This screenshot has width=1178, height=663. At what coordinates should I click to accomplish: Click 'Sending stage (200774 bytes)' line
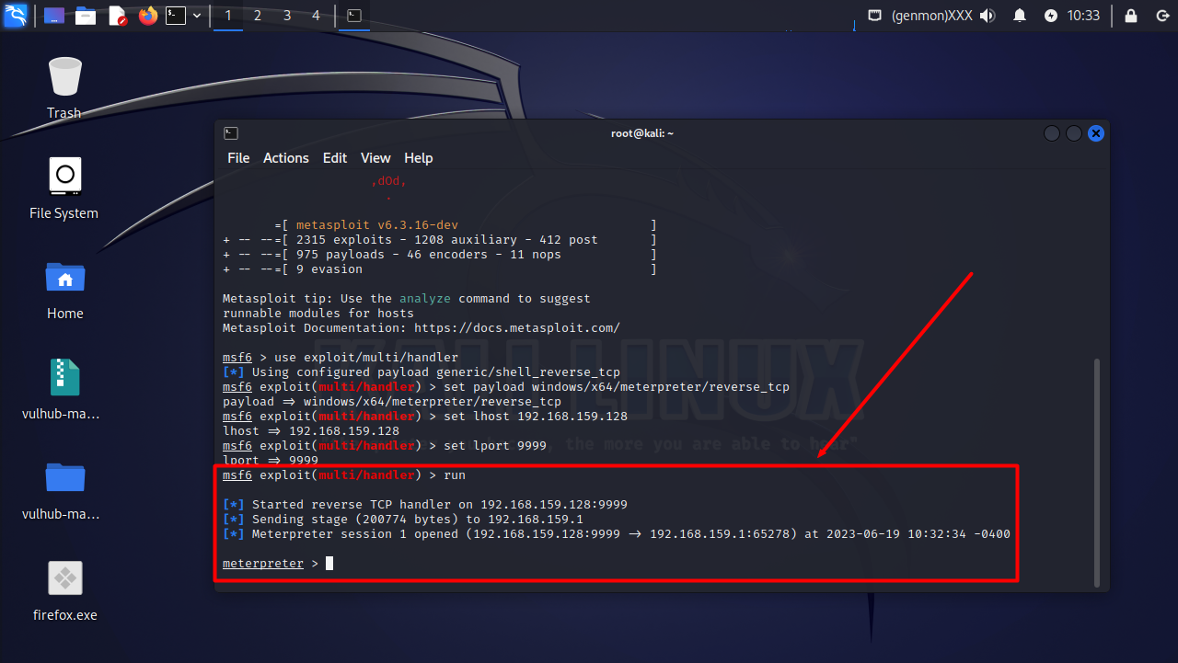(403, 520)
